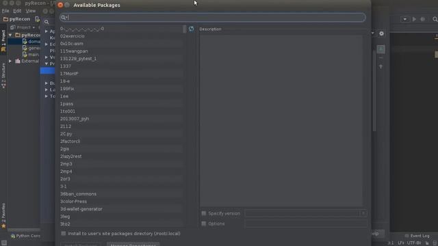Collapse the pyRecon project root node
Screen dimensions: 438x246
[x=10, y=35]
